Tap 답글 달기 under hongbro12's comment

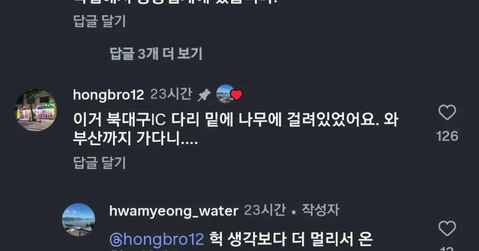click(x=100, y=163)
